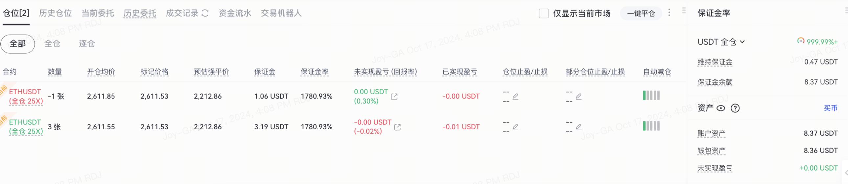Select the 逐仓 position filter

[87, 44]
